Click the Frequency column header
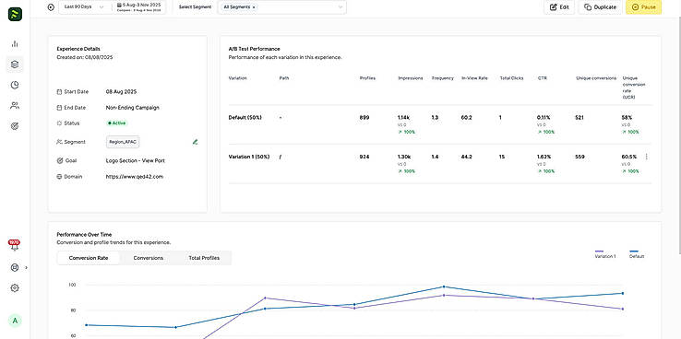This screenshot has width=681, height=339. 443,78
